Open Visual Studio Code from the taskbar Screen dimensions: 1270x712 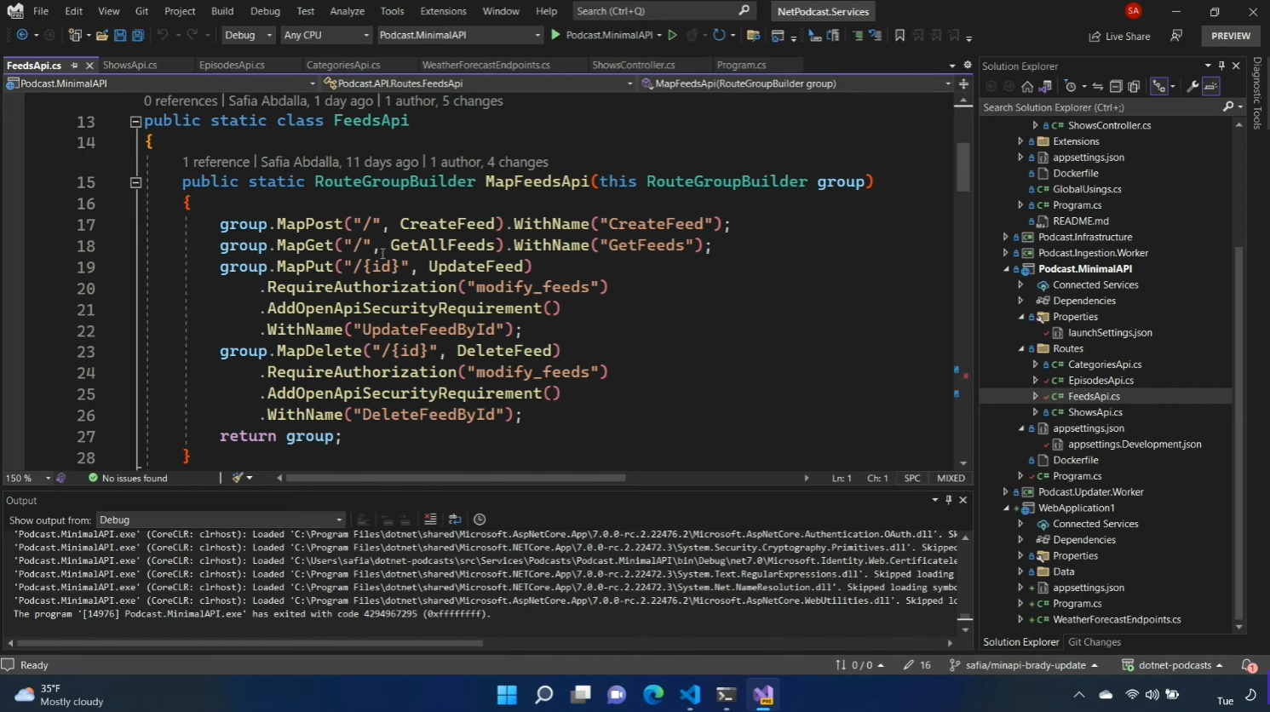pyautogui.click(x=689, y=695)
